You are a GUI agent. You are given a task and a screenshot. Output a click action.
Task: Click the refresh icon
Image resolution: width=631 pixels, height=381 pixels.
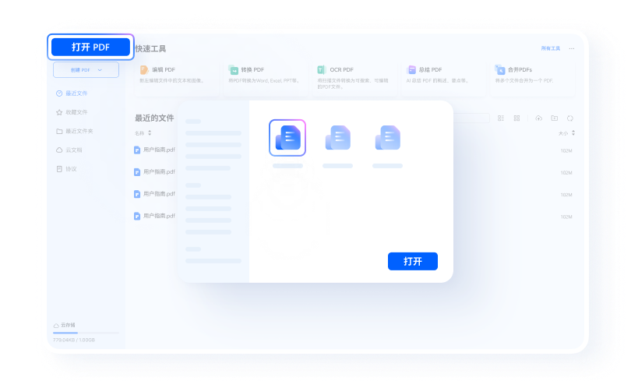pos(570,118)
